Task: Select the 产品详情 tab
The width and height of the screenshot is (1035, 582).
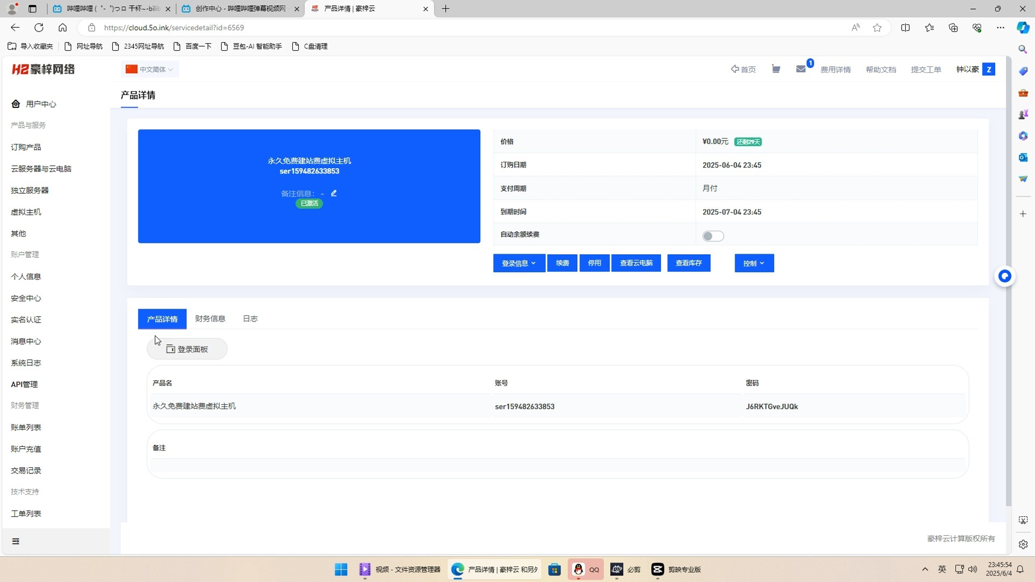Action: click(162, 319)
